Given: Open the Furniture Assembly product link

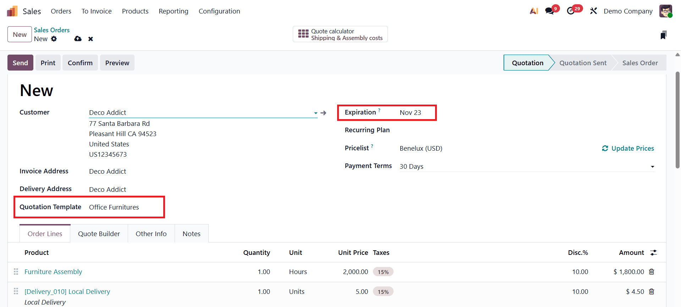Looking at the screenshot, I should tap(53, 272).
